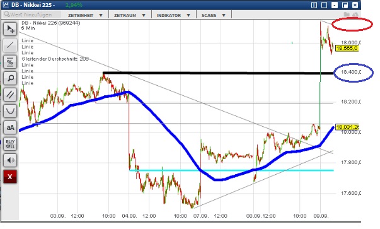The image size is (380, 229).
Task: Select the Gleitender Durchschnitt: 200 legend entry
Action: [x=55, y=59]
